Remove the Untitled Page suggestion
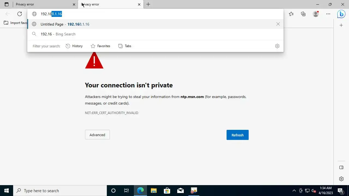This screenshot has height=196, width=349. pos(278,24)
